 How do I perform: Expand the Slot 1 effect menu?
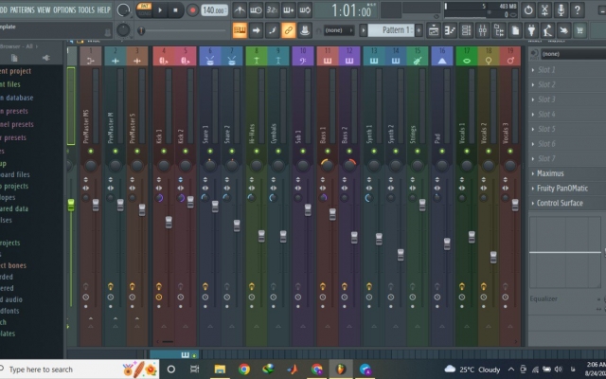(x=533, y=70)
